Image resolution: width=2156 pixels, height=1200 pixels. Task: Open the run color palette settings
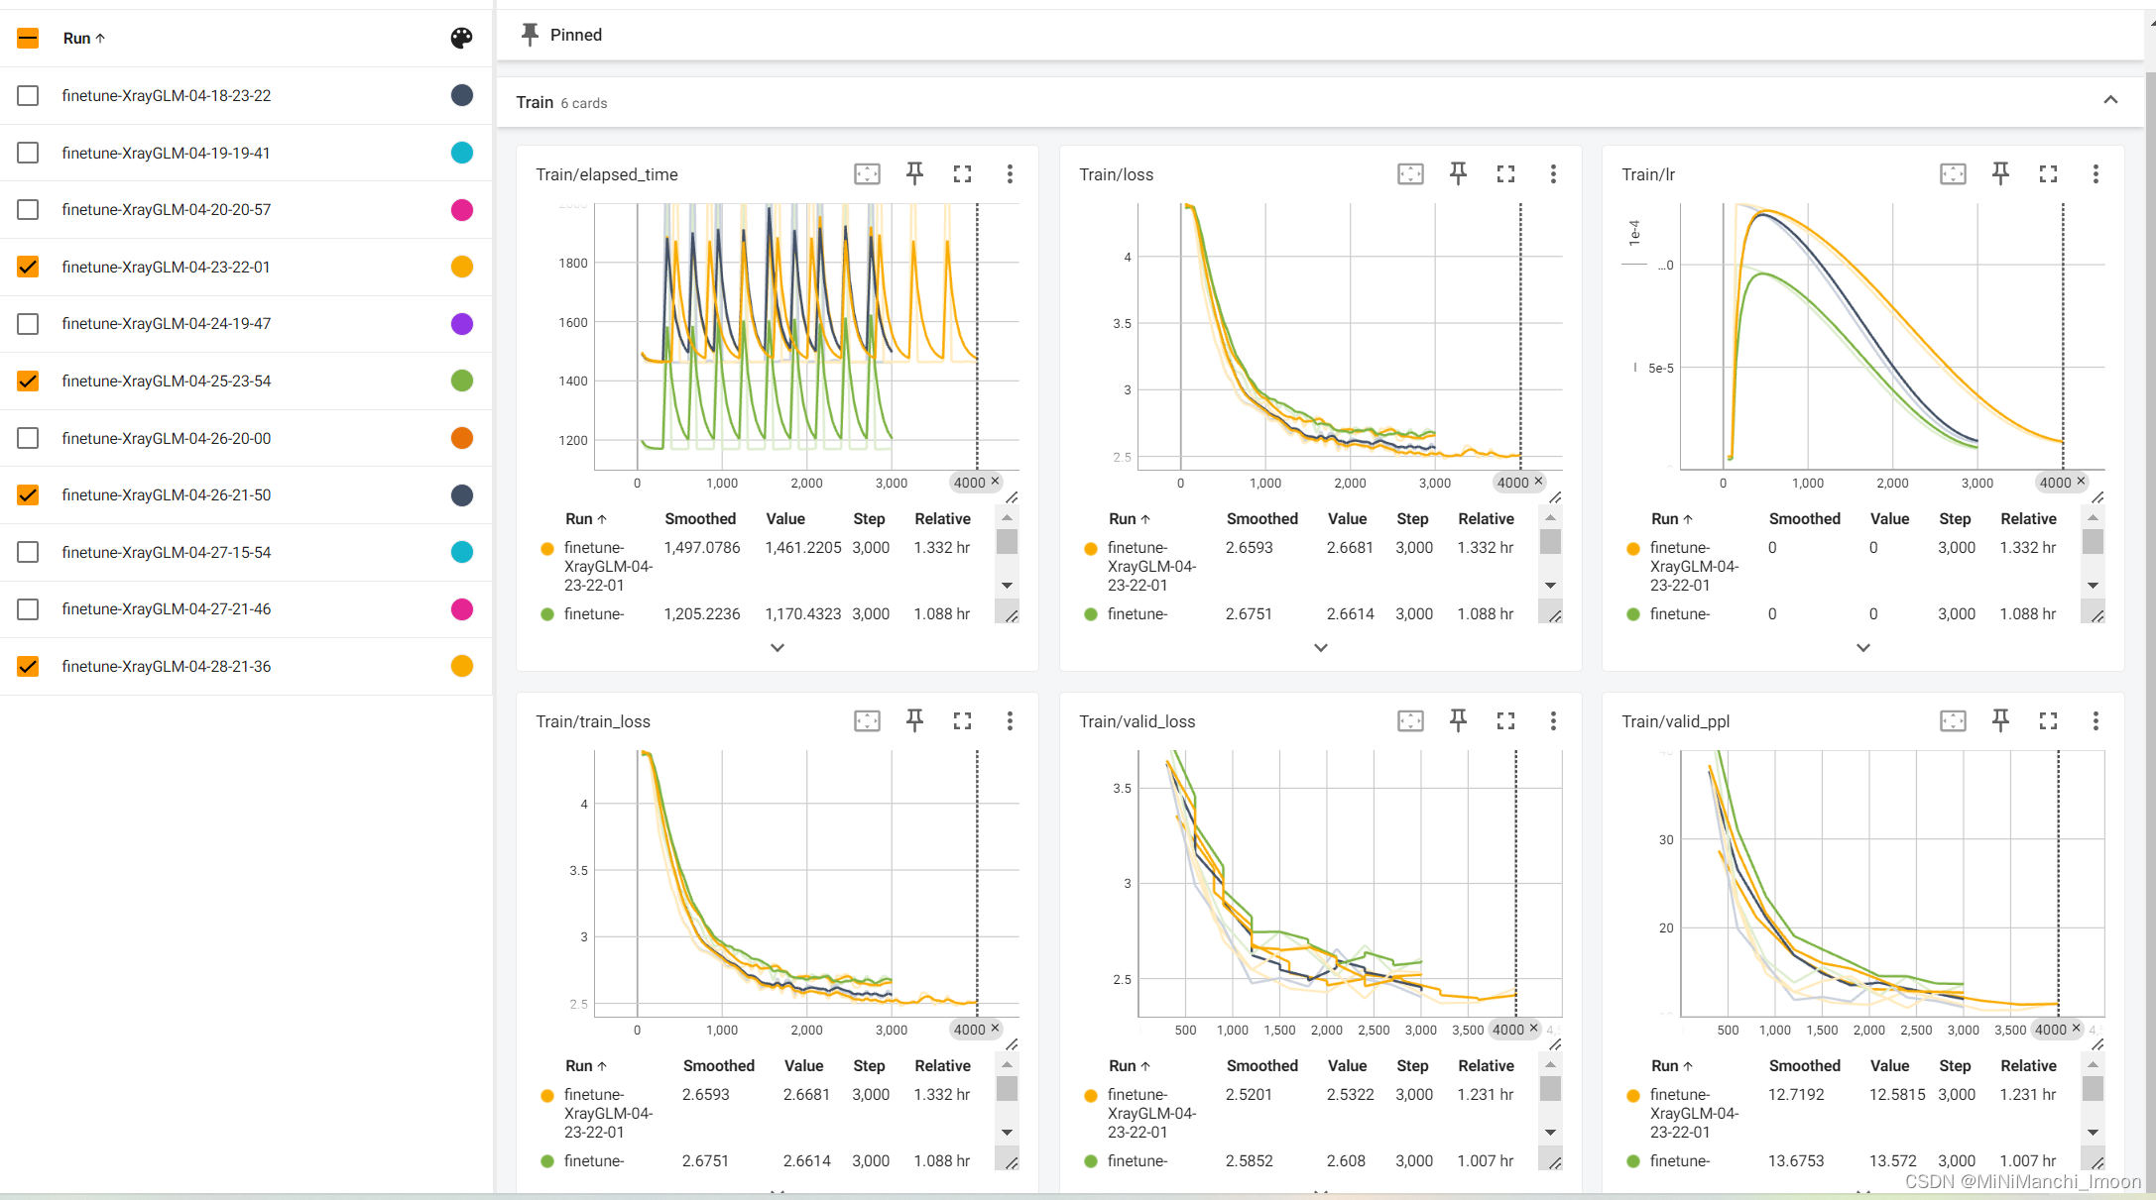pos(461,38)
